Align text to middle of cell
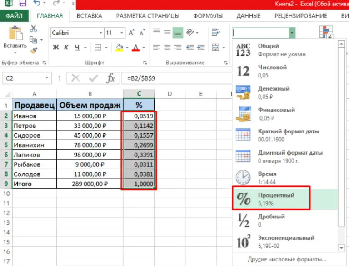The image size is (349, 266). pyautogui.click(x=167, y=33)
